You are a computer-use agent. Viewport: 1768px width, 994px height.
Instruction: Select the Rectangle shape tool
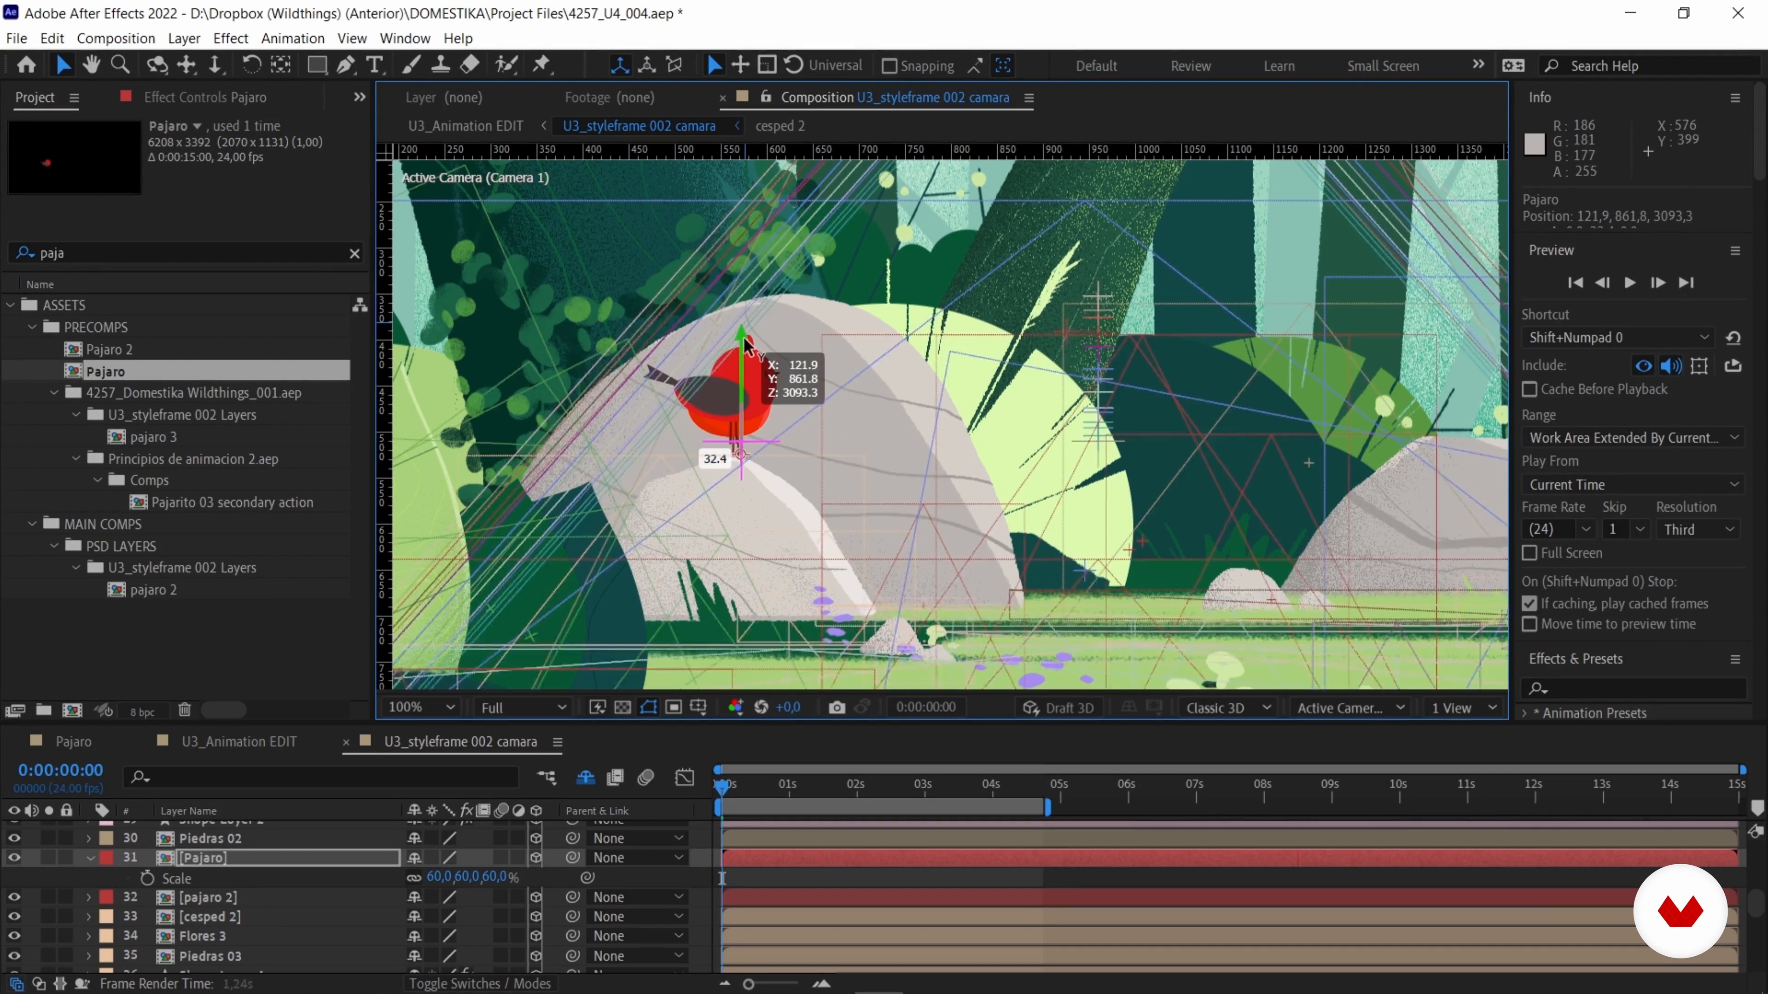coord(316,65)
